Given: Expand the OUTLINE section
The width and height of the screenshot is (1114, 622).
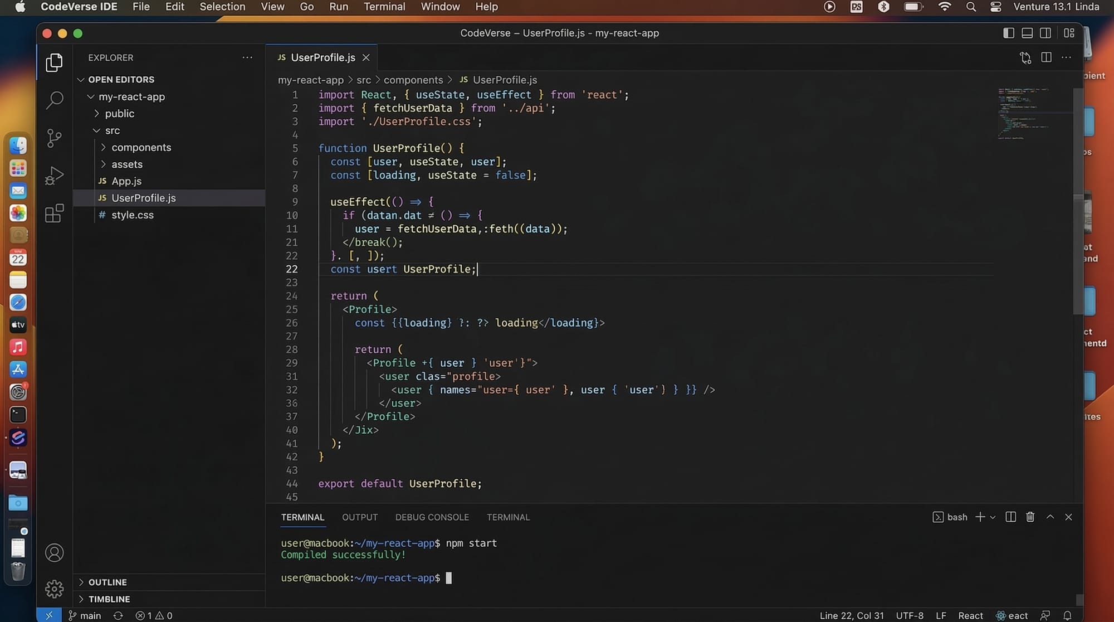Looking at the screenshot, I should 108,582.
